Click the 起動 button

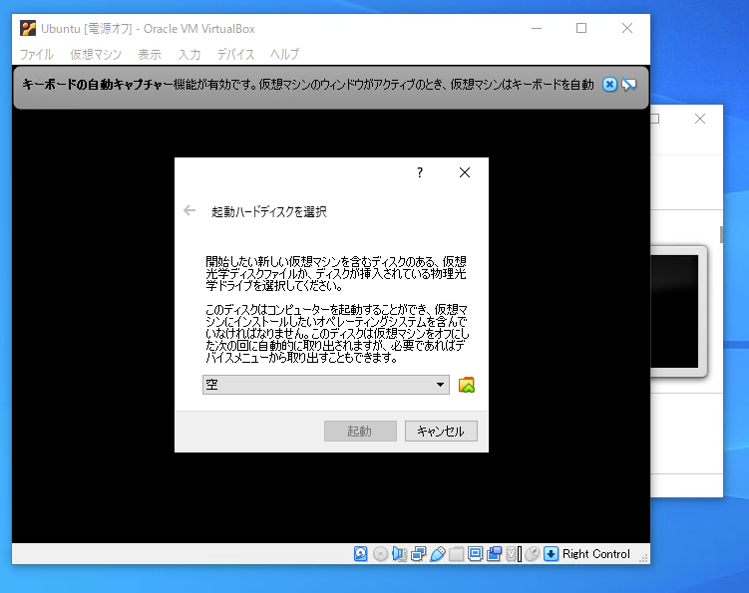(x=360, y=432)
